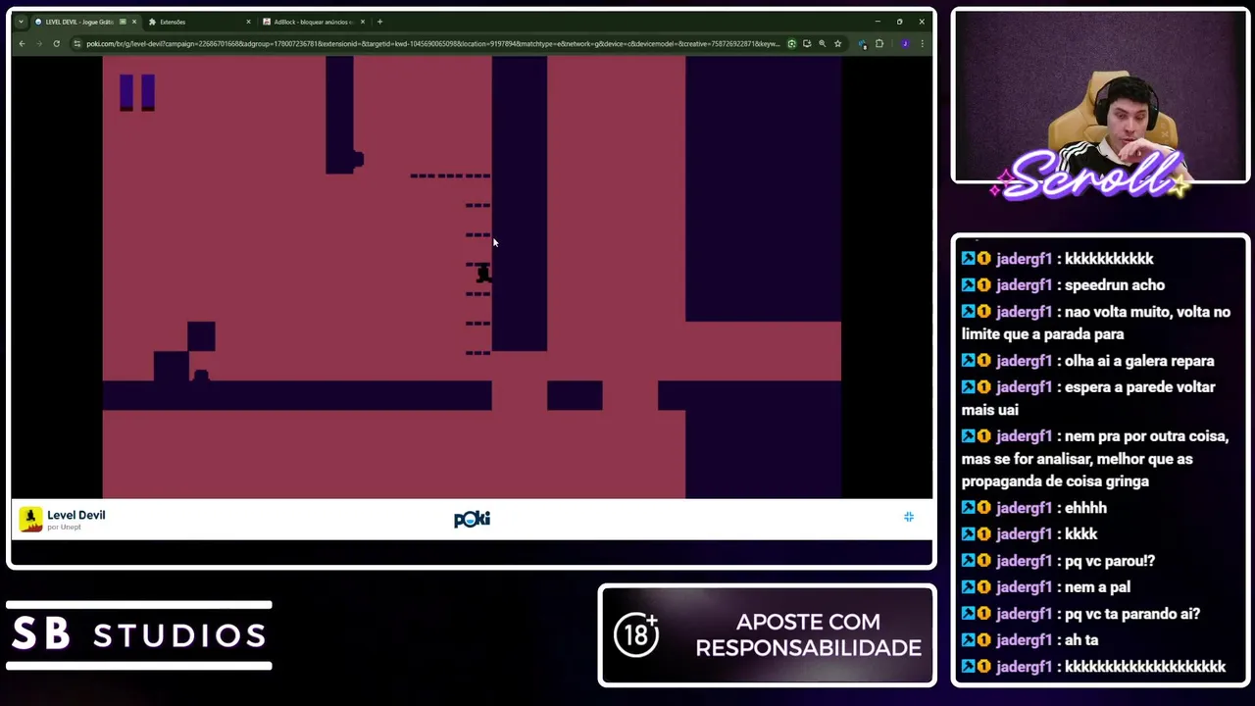Click the install app icon in address bar
The height and width of the screenshot is (706, 1255).
pos(807,43)
